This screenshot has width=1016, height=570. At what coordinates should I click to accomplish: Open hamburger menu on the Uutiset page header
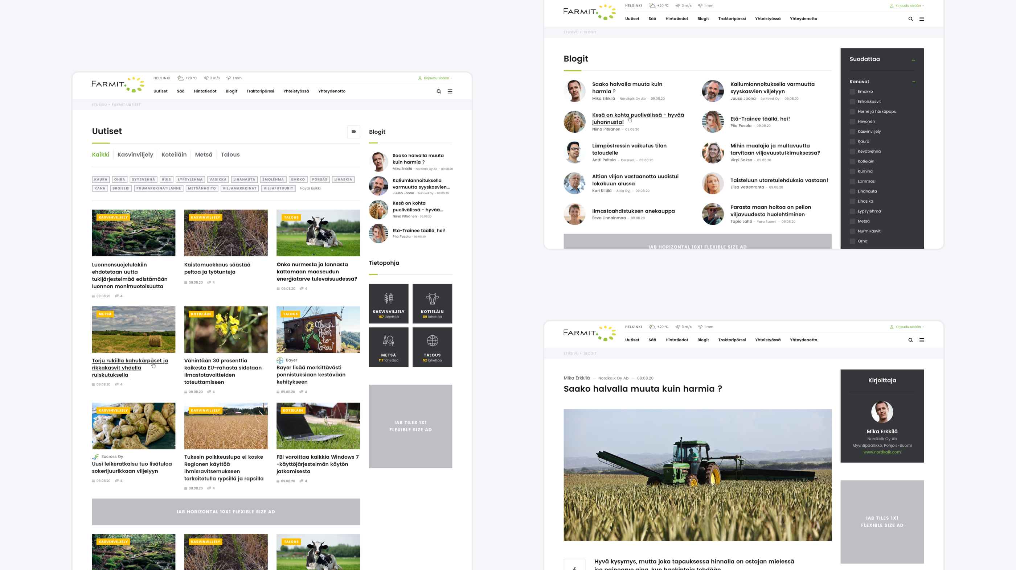click(450, 91)
